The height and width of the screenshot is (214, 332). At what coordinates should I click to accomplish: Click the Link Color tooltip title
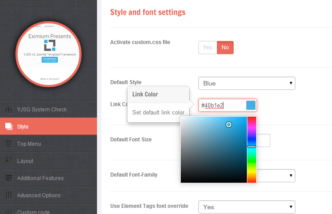[x=145, y=94]
